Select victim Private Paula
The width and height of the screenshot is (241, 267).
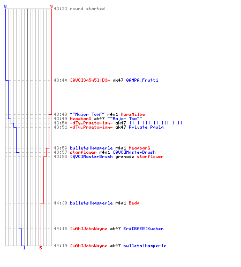pyautogui.click(x=146, y=127)
